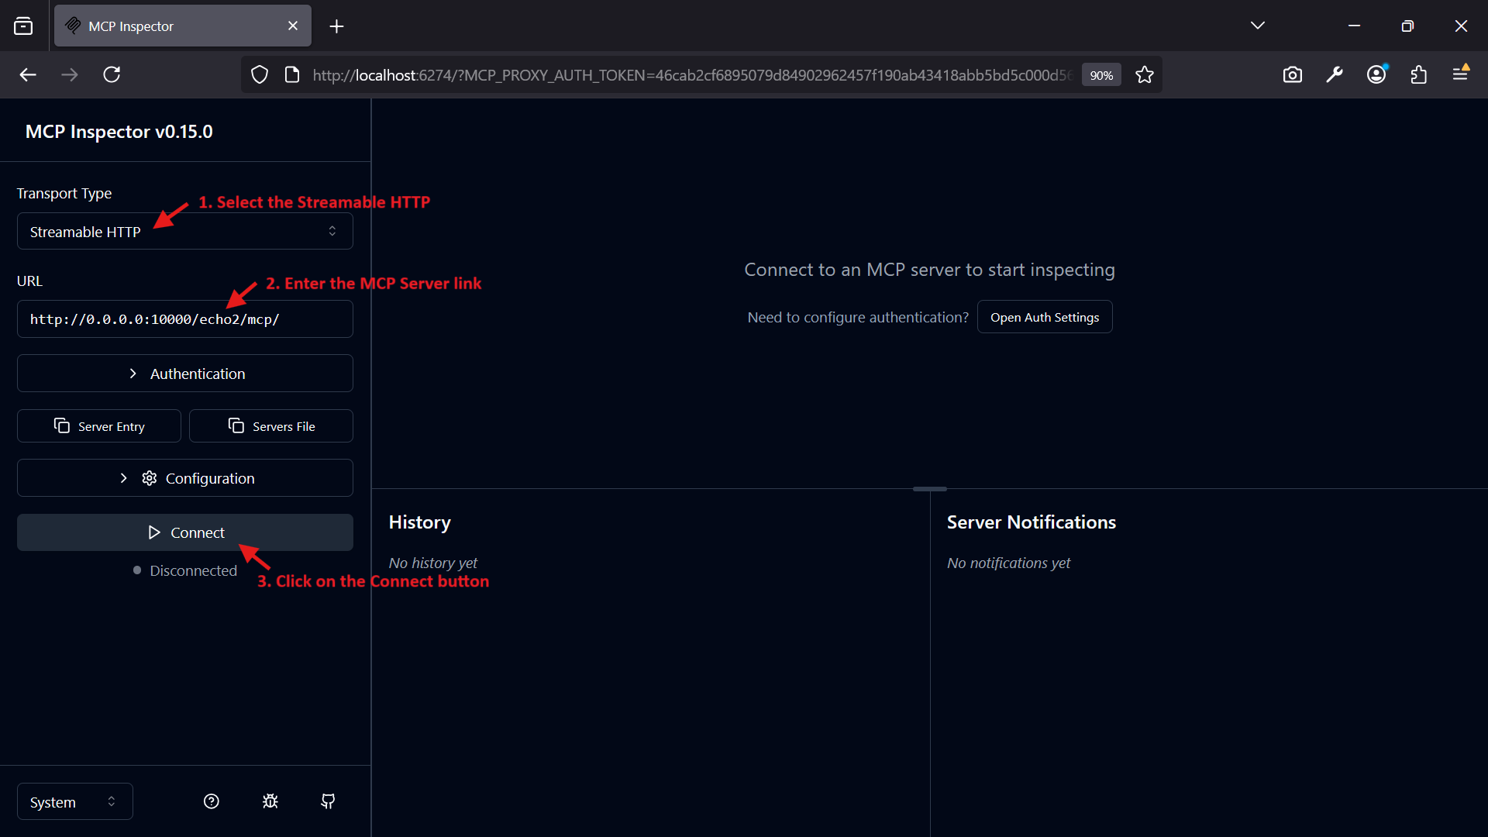
Task: Take a screenshot with camera icon
Action: coord(1292,74)
